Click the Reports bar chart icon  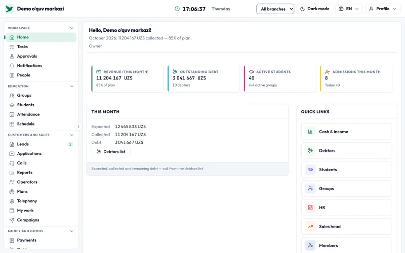[x=12, y=173]
